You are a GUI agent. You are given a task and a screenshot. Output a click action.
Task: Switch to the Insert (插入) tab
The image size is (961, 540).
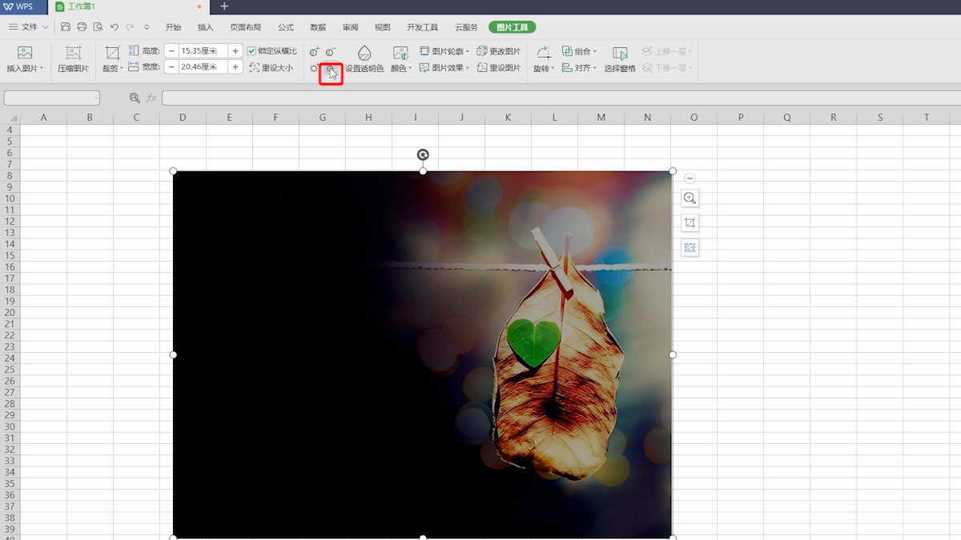tap(206, 27)
